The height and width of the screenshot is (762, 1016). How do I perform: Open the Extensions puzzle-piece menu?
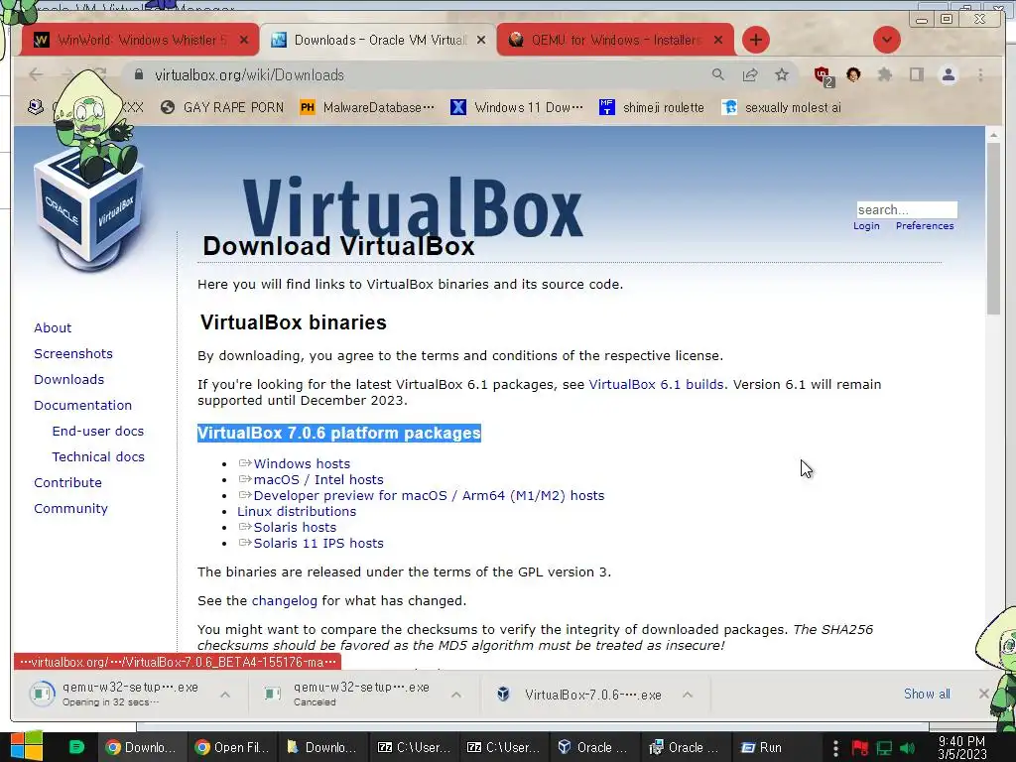pos(884,75)
